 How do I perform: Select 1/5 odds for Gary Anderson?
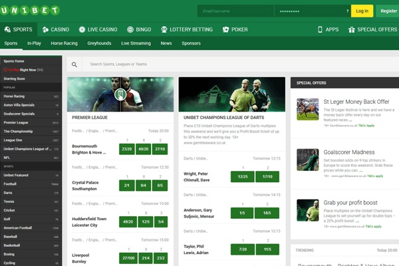[242, 213]
